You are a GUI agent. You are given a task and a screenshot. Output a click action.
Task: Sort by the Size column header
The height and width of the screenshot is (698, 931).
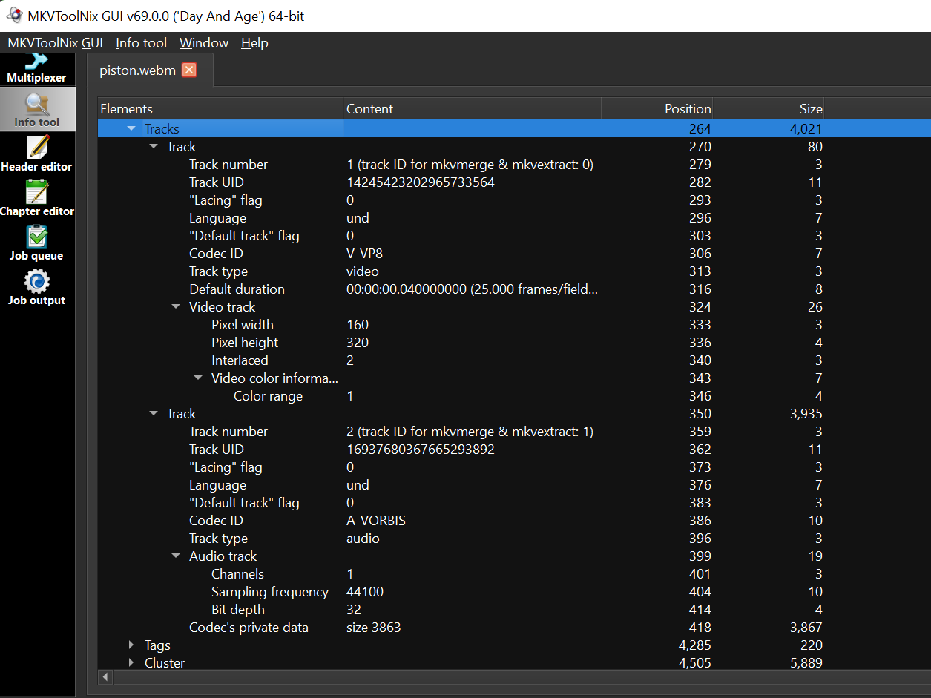pyautogui.click(x=769, y=109)
